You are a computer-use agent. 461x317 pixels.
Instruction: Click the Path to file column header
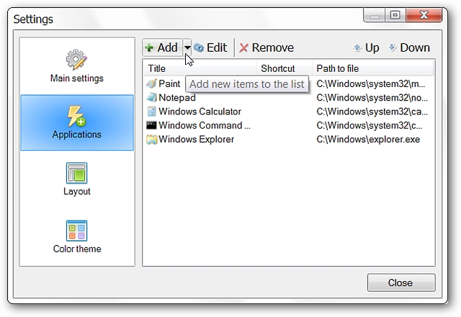[372, 68]
